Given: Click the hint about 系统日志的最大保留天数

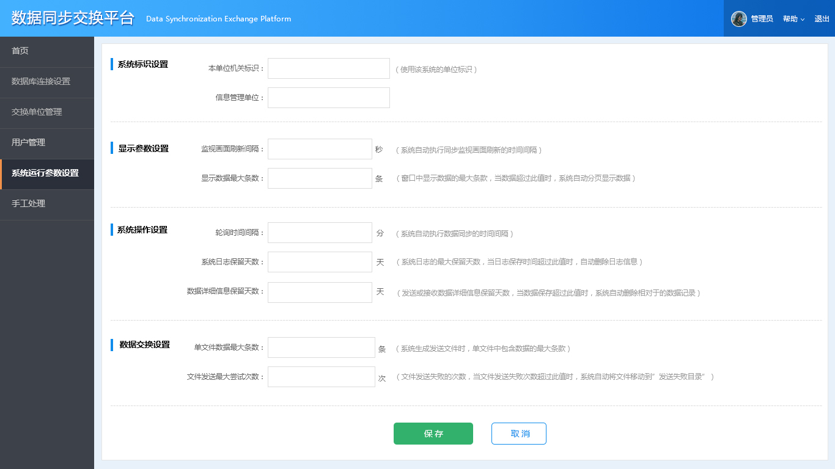Looking at the screenshot, I should 519,262.
